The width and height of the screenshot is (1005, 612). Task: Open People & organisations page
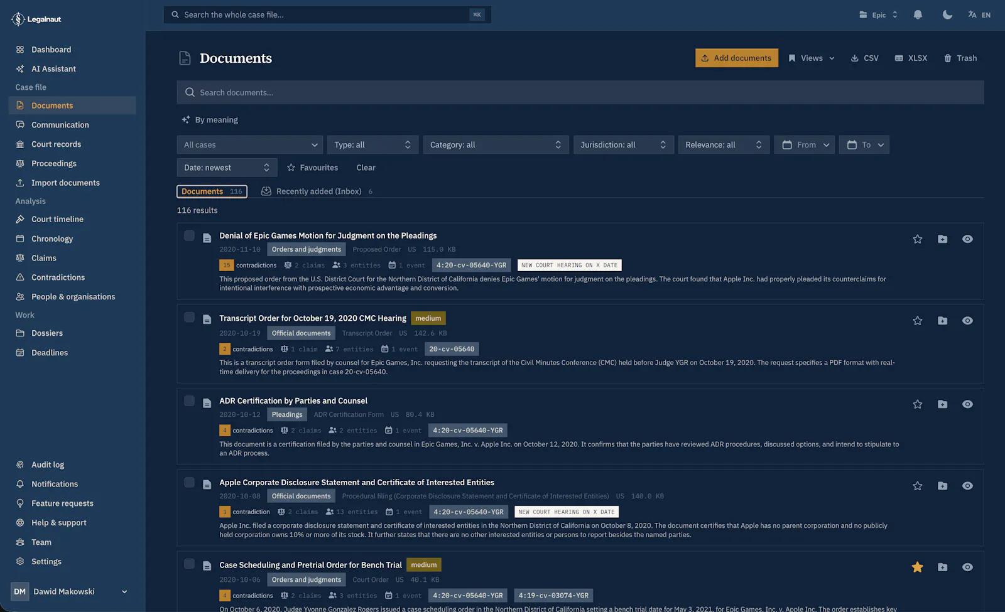coord(72,297)
